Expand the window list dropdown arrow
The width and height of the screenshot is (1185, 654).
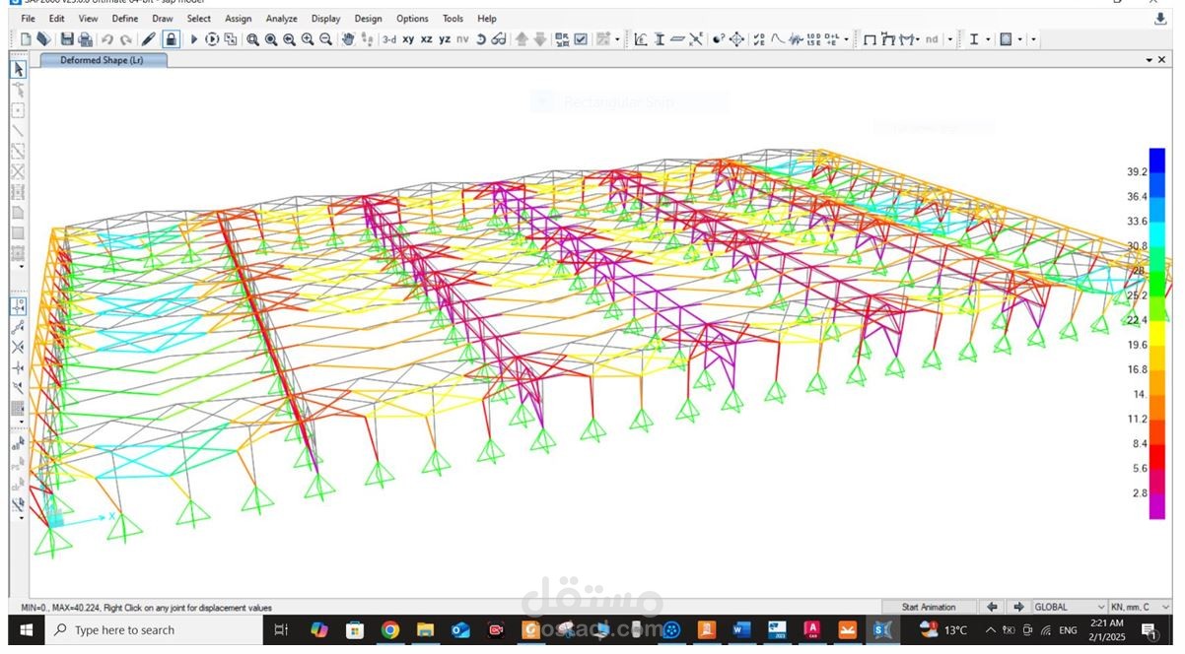pos(1149,60)
